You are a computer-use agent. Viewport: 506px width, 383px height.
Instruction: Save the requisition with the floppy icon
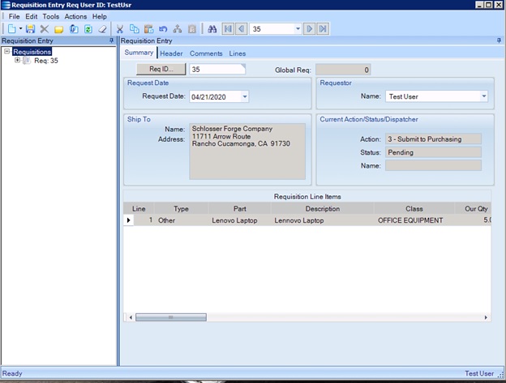click(30, 29)
